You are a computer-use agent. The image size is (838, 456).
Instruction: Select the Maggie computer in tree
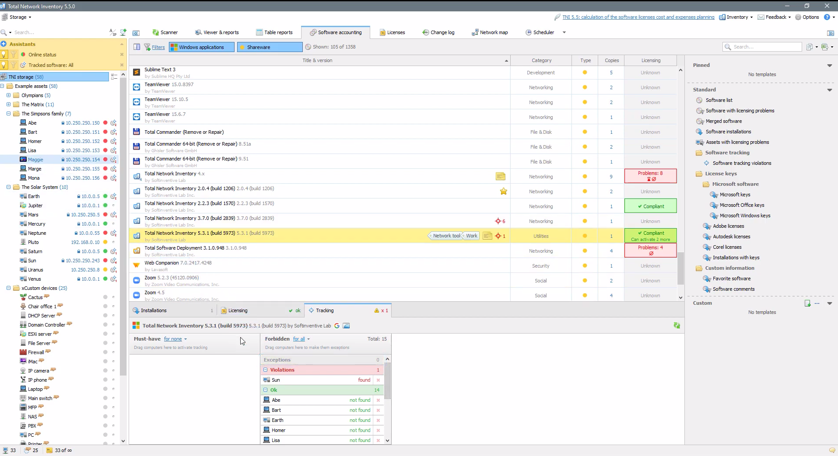(35, 160)
